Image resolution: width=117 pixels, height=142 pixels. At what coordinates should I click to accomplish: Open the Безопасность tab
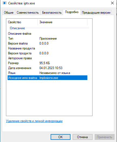pyautogui.click(x=52, y=13)
